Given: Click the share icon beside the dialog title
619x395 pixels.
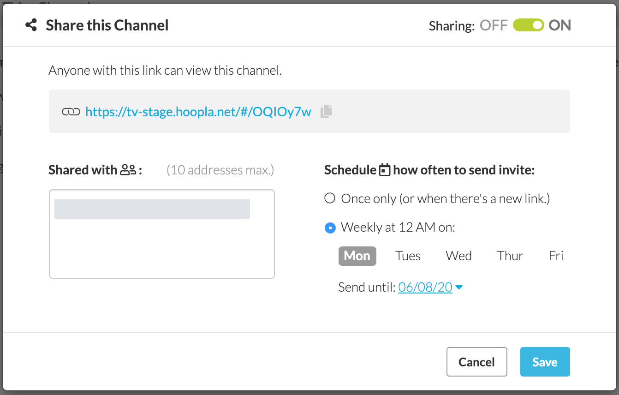Looking at the screenshot, I should pyautogui.click(x=31, y=25).
